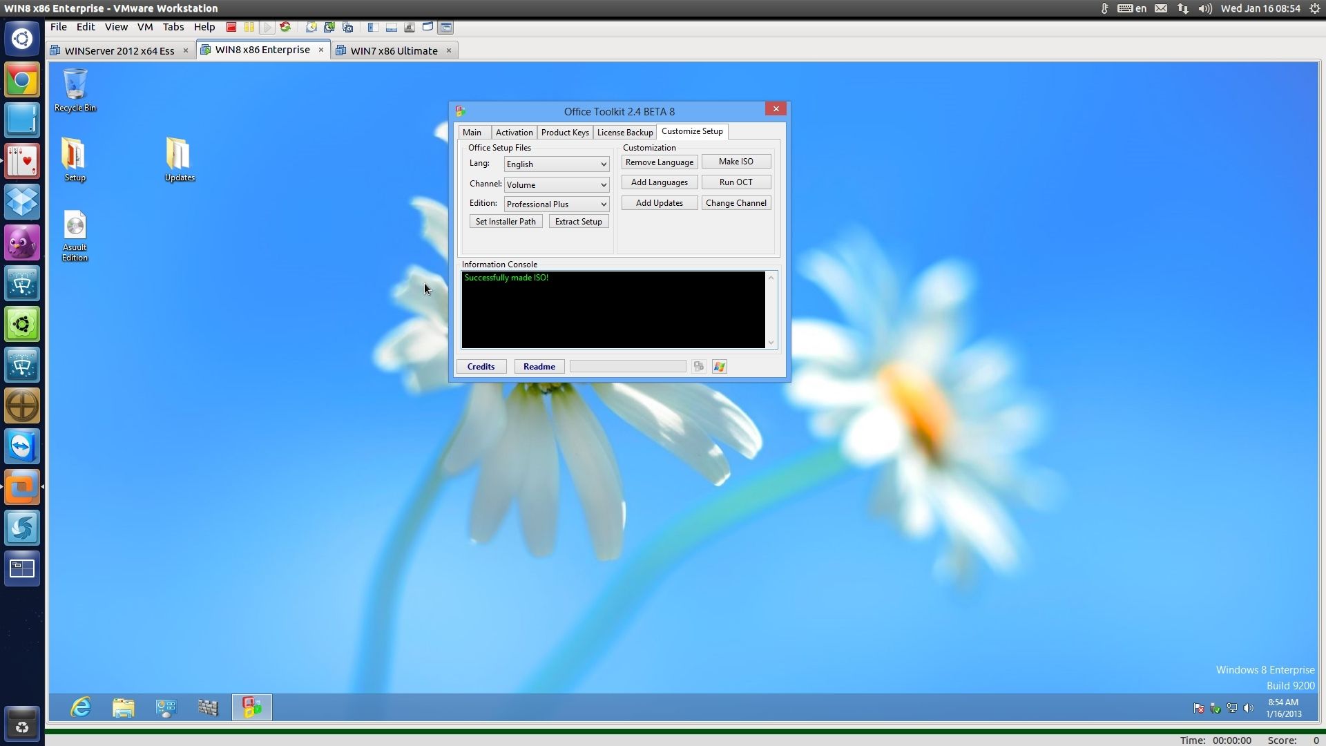Select the Asuult Edition disc image icon
The height and width of the screenshot is (746, 1326).
[75, 236]
